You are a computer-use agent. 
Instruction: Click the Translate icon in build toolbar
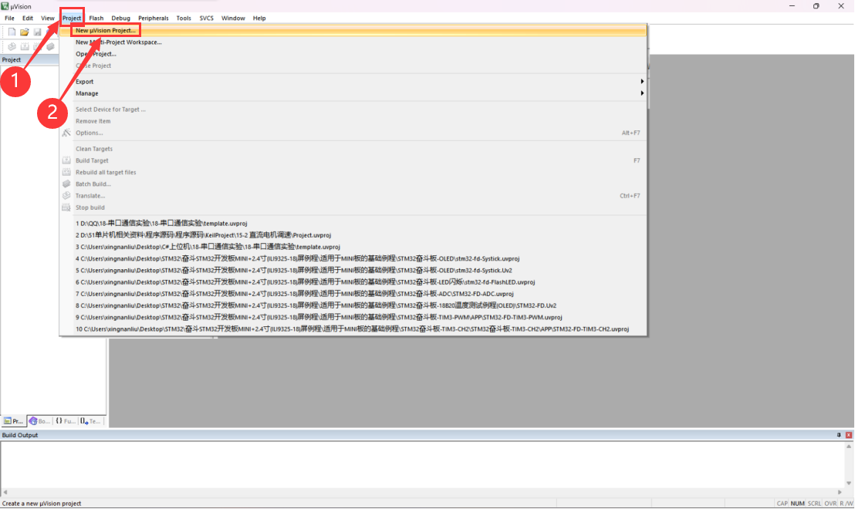click(x=12, y=47)
